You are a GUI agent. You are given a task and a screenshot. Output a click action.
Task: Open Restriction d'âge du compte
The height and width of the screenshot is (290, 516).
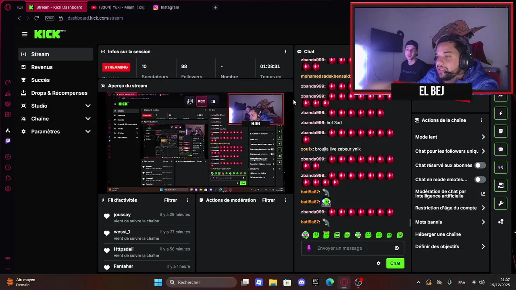(x=450, y=208)
